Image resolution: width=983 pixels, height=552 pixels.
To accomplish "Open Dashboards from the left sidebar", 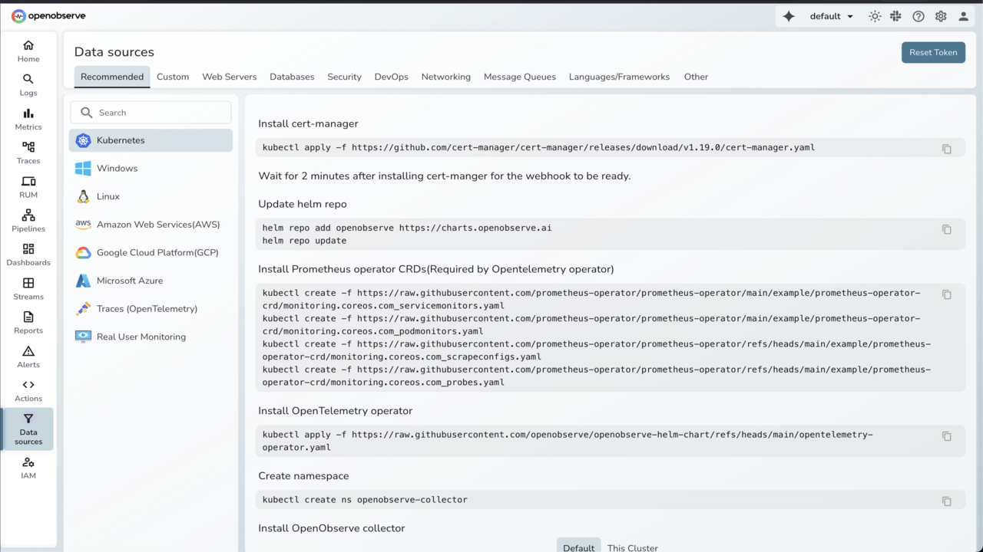I will (x=28, y=254).
